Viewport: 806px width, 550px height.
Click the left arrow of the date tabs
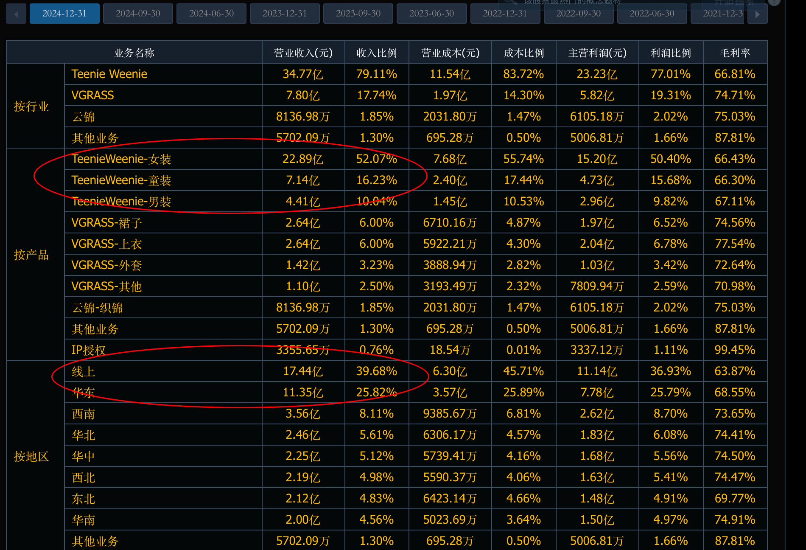16,14
